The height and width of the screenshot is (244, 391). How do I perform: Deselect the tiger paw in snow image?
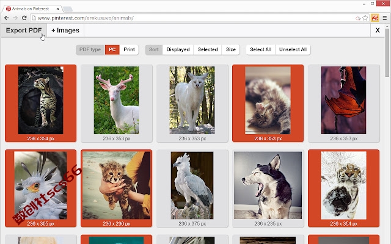(343, 188)
